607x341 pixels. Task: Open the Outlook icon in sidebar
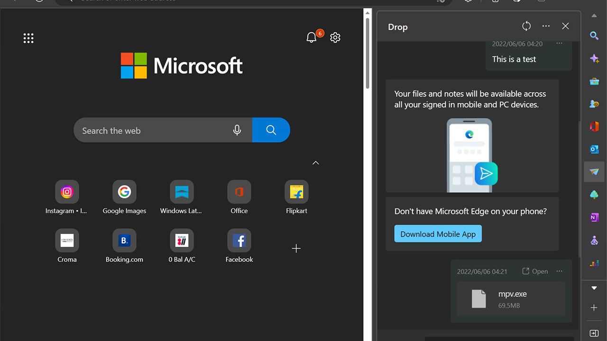click(x=594, y=149)
